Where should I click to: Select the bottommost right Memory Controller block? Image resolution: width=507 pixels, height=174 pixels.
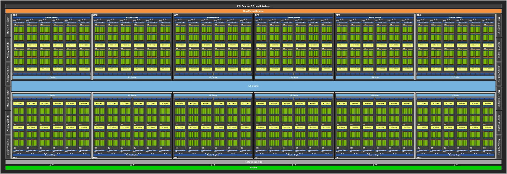[499, 147]
